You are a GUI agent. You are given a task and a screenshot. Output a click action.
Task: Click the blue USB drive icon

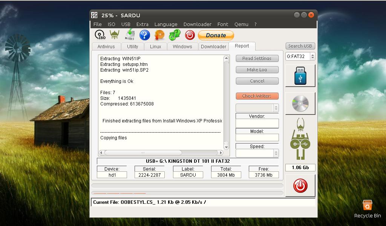click(x=300, y=76)
